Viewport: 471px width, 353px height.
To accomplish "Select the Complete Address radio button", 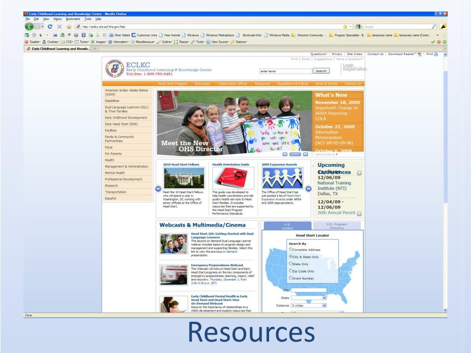I will coord(291,250).
